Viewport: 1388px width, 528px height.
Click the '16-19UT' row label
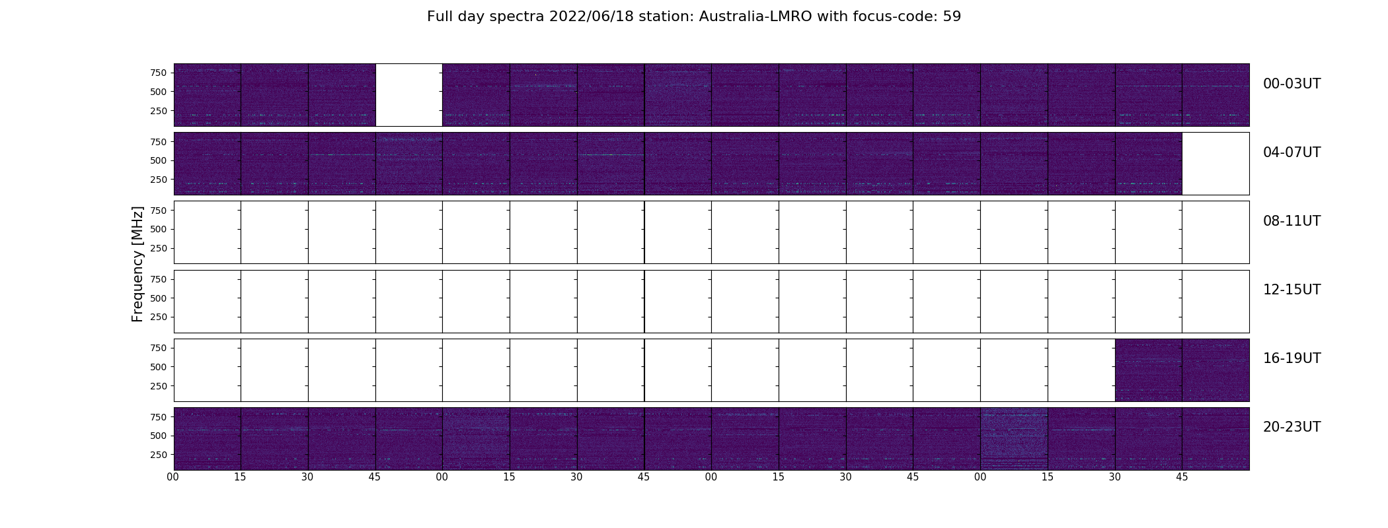click(x=1292, y=358)
